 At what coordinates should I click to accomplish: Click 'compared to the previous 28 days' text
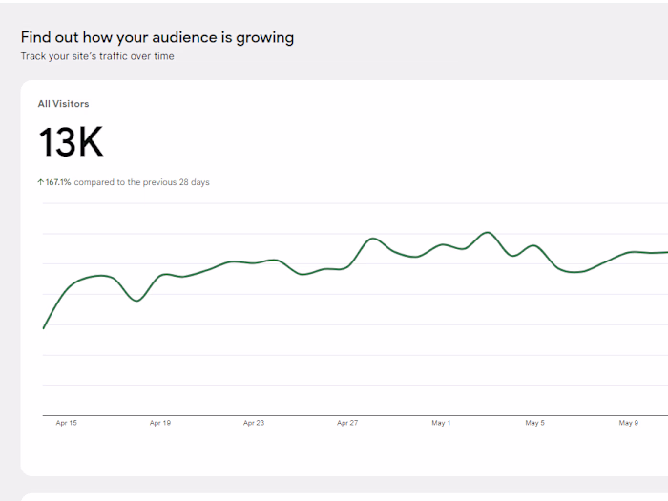pos(142,182)
